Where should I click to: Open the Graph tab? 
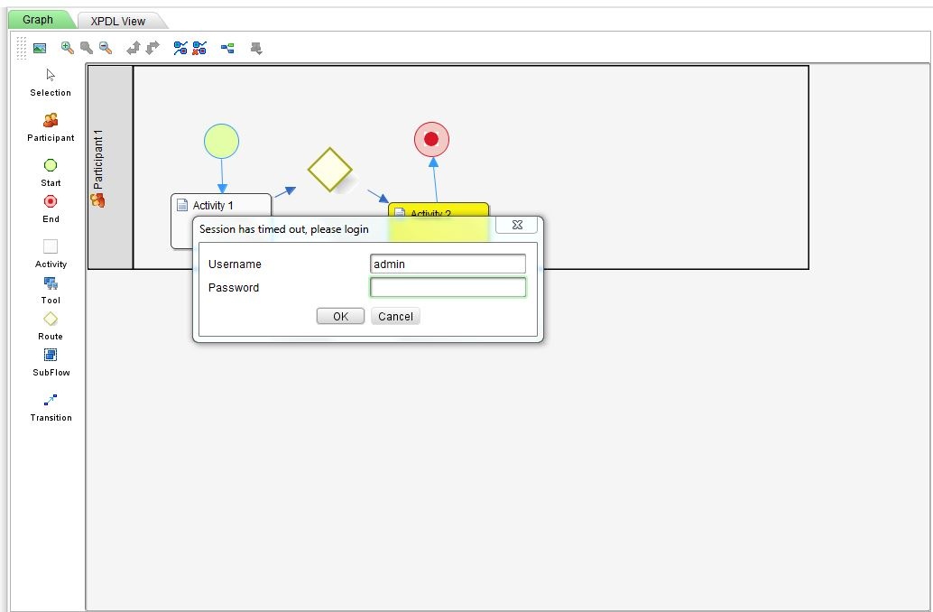[x=38, y=20]
